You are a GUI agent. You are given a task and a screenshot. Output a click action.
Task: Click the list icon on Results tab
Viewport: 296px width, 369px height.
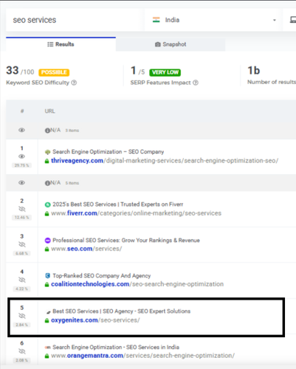pyautogui.click(x=50, y=44)
